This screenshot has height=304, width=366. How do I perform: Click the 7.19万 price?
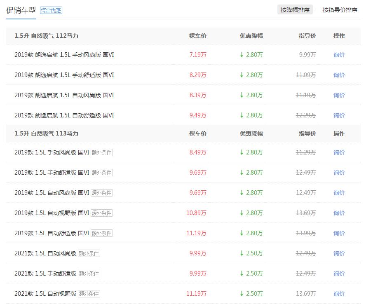tap(198, 55)
